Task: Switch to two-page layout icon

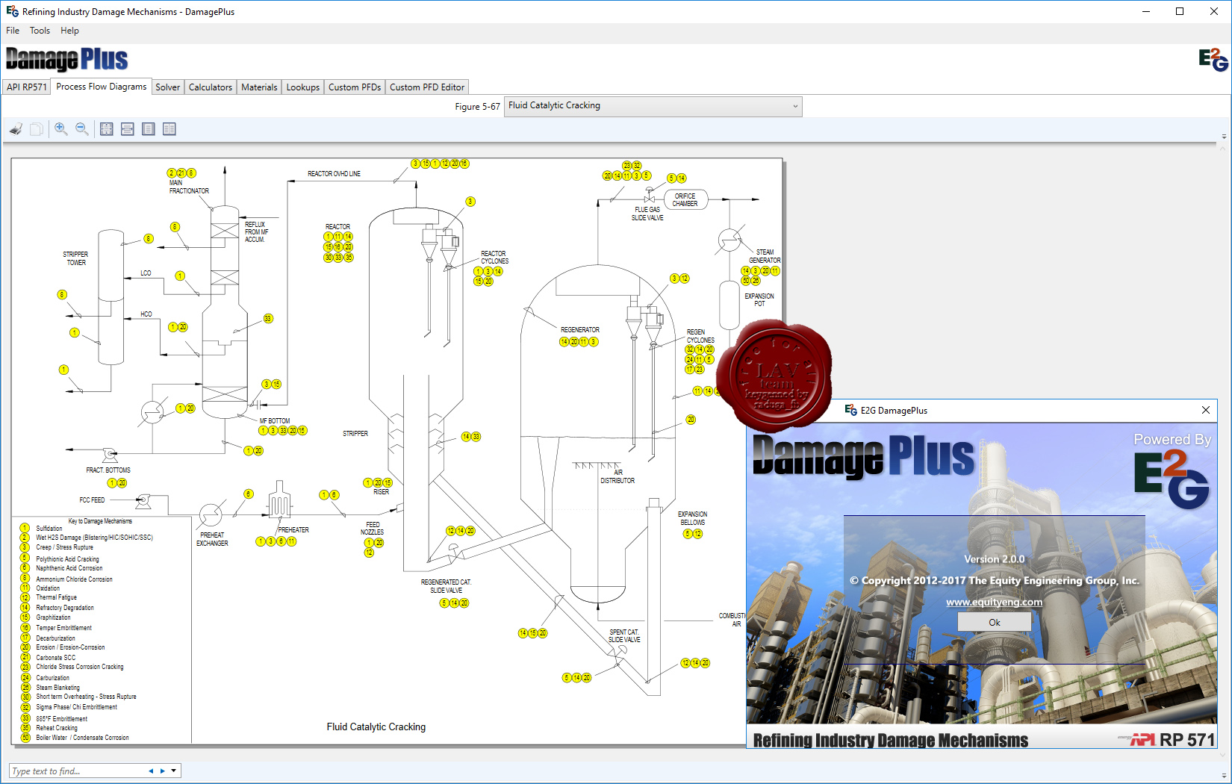Action: (x=169, y=129)
